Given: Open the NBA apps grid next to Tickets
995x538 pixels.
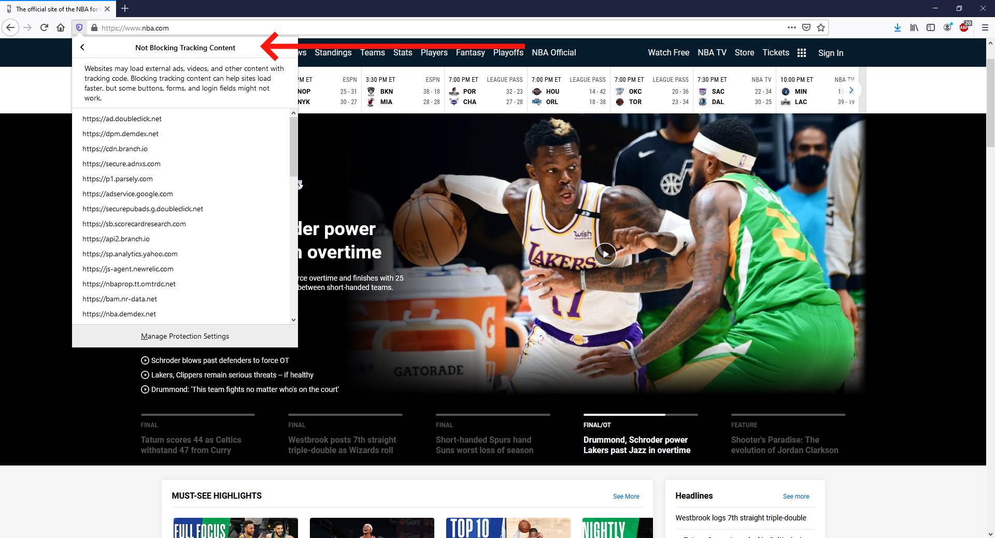Looking at the screenshot, I should [x=802, y=52].
